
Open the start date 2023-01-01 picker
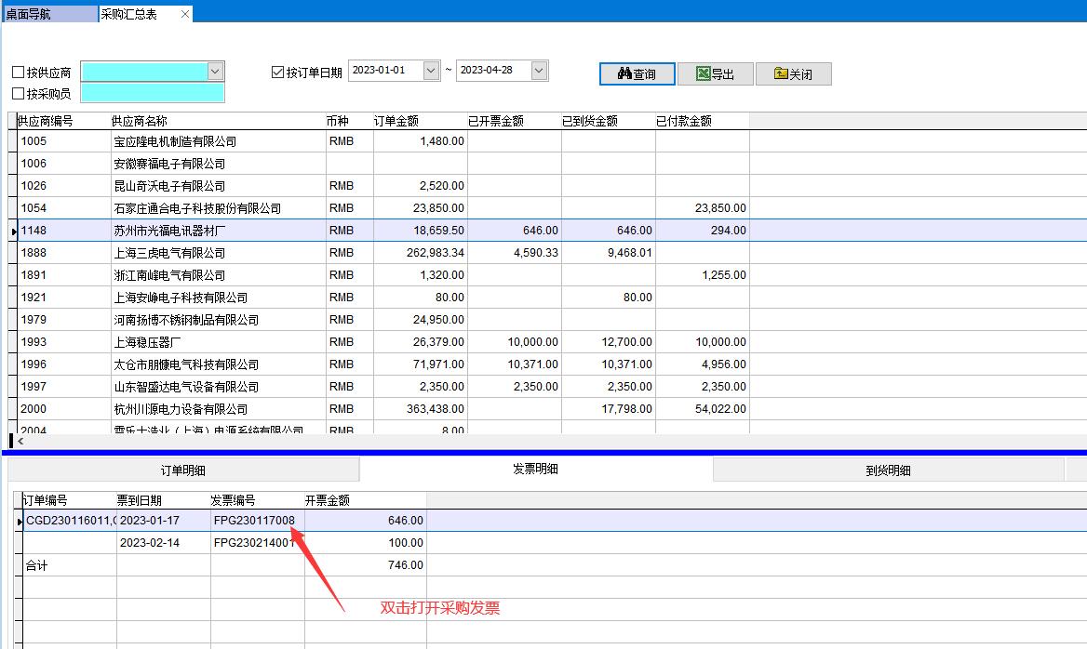pos(431,71)
